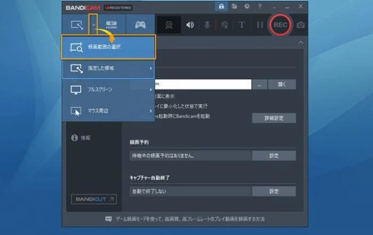Toggle the mouse click effect icon
The width and height of the screenshot is (373, 235).
pyautogui.click(x=224, y=24)
